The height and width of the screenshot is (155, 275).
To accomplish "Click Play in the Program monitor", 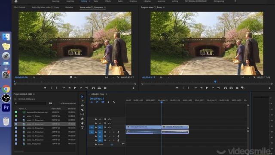I will pos(207,88).
